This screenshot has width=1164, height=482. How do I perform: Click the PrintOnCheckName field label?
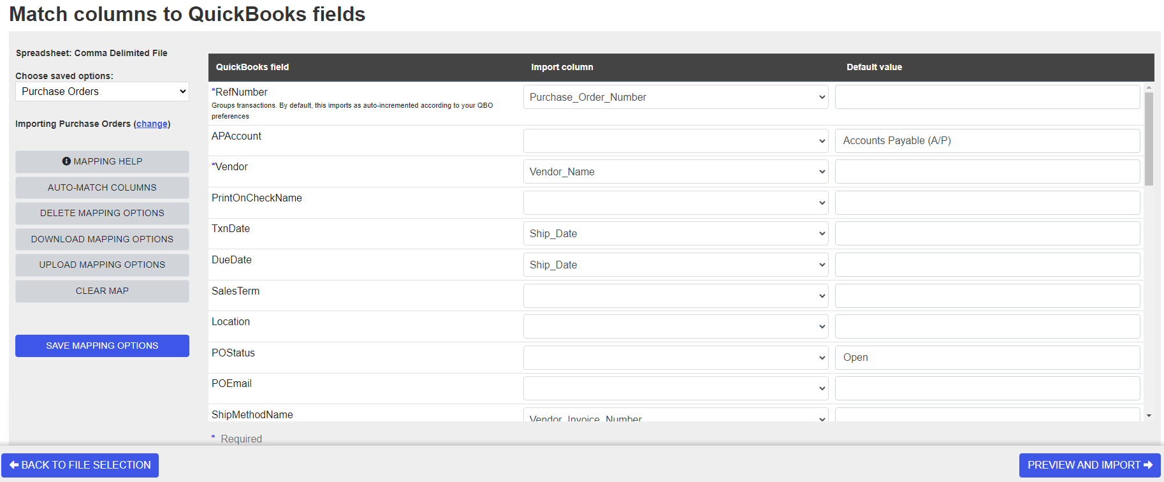coord(257,198)
